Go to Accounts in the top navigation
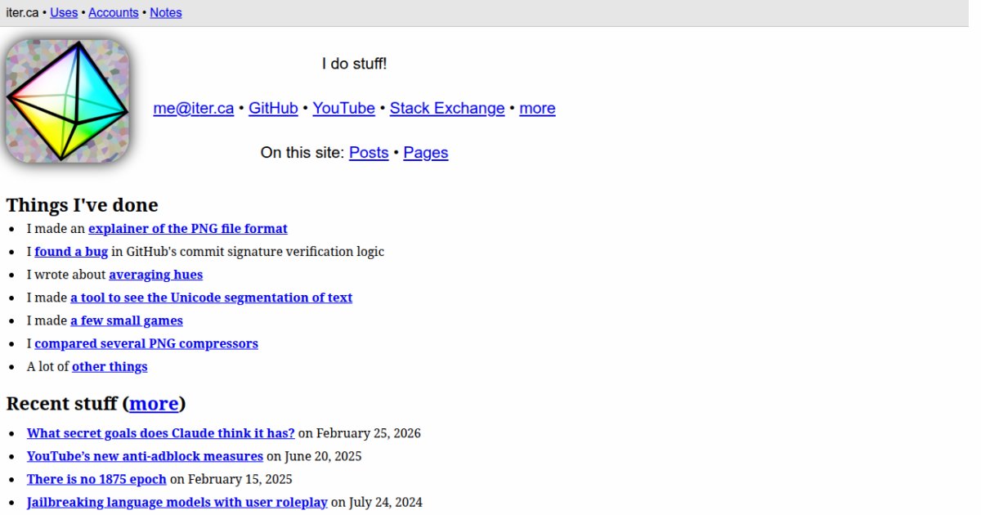 [114, 13]
